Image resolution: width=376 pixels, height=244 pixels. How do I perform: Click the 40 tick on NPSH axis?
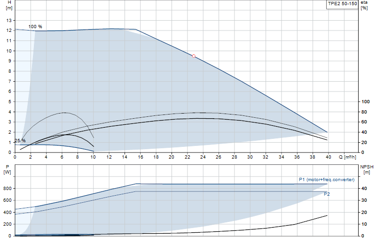pos(364,189)
